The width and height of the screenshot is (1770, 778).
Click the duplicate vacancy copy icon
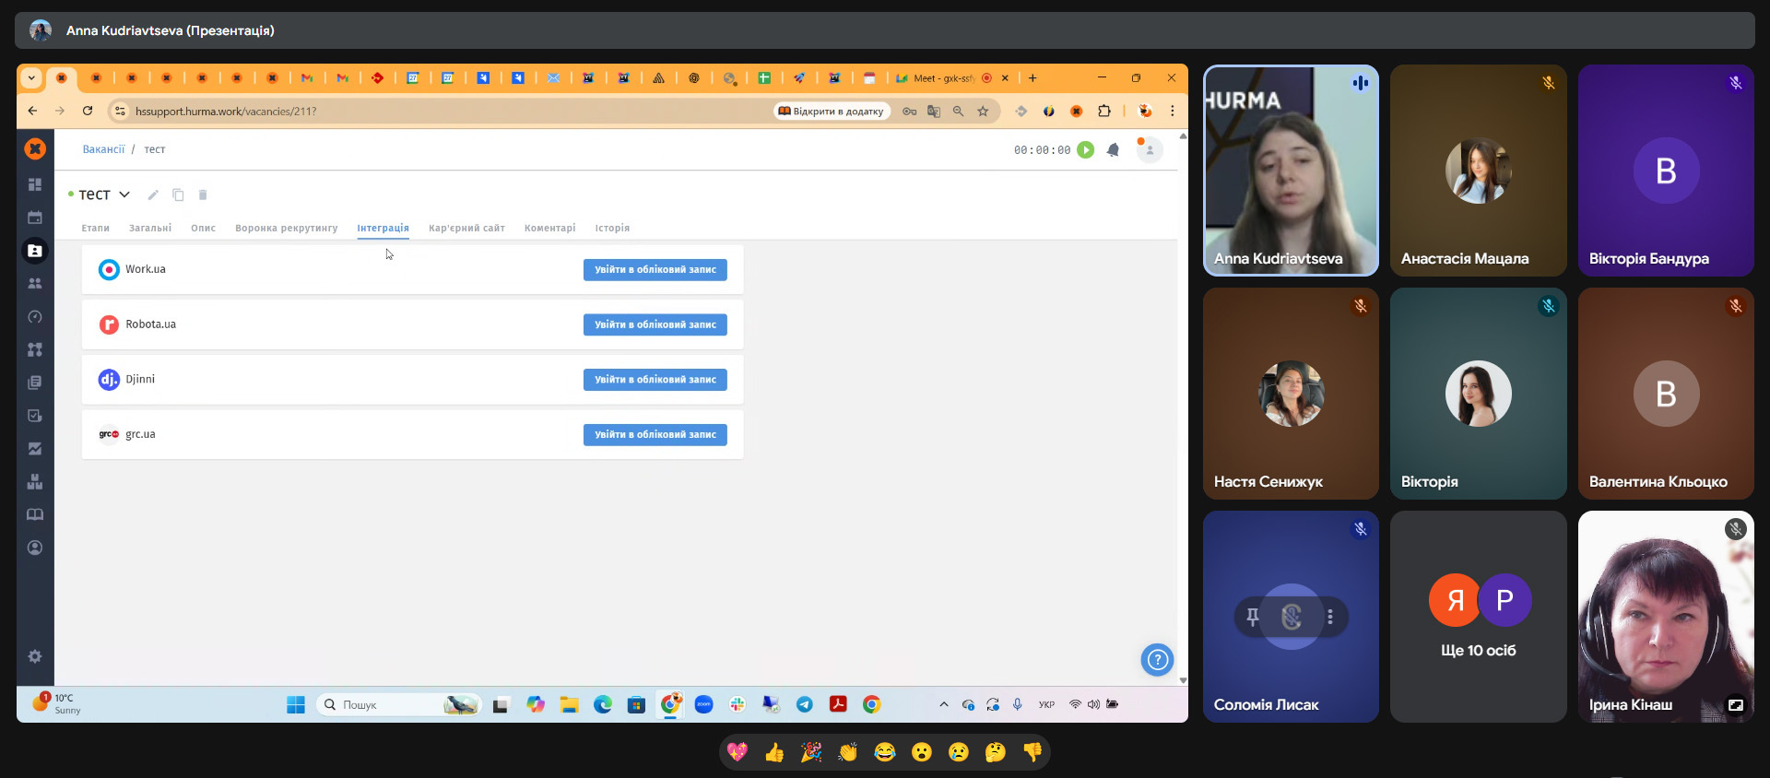pyautogui.click(x=178, y=194)
